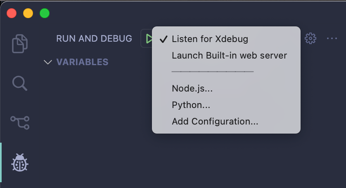The height and width of the screenshot is (188, 346).
Task: Open the Source Control branch icon
Action: 20,122
